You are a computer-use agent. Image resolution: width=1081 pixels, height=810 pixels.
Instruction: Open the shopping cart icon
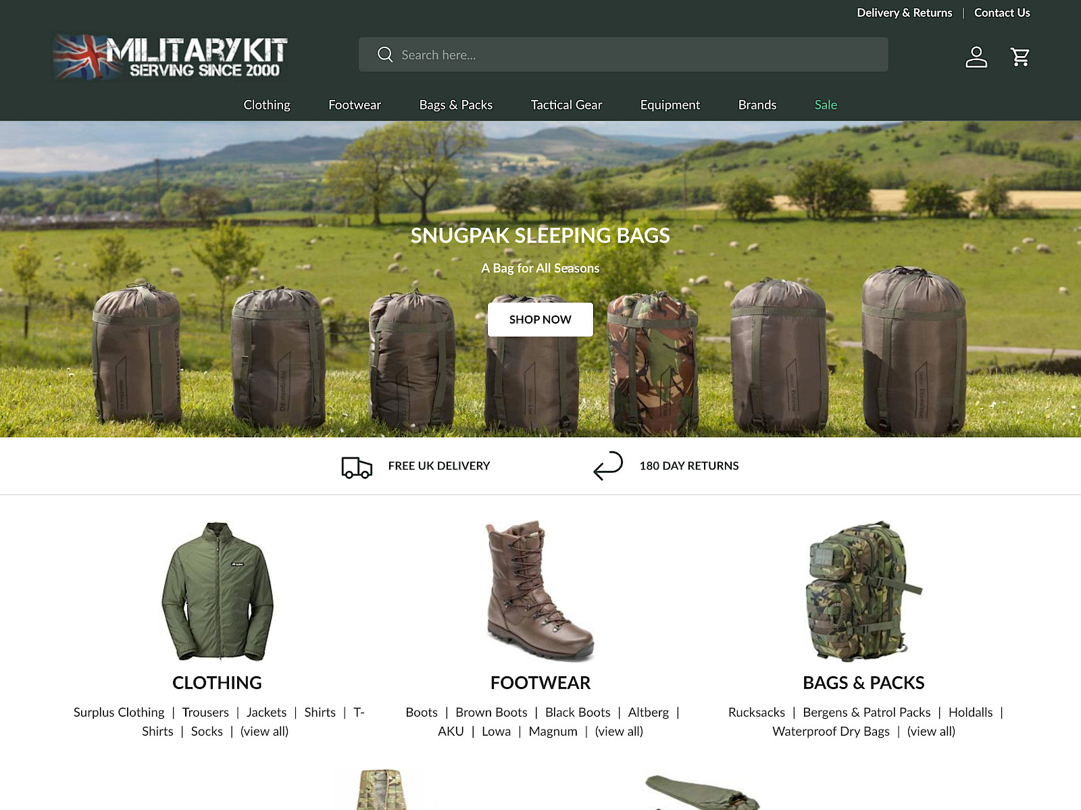1020,57
